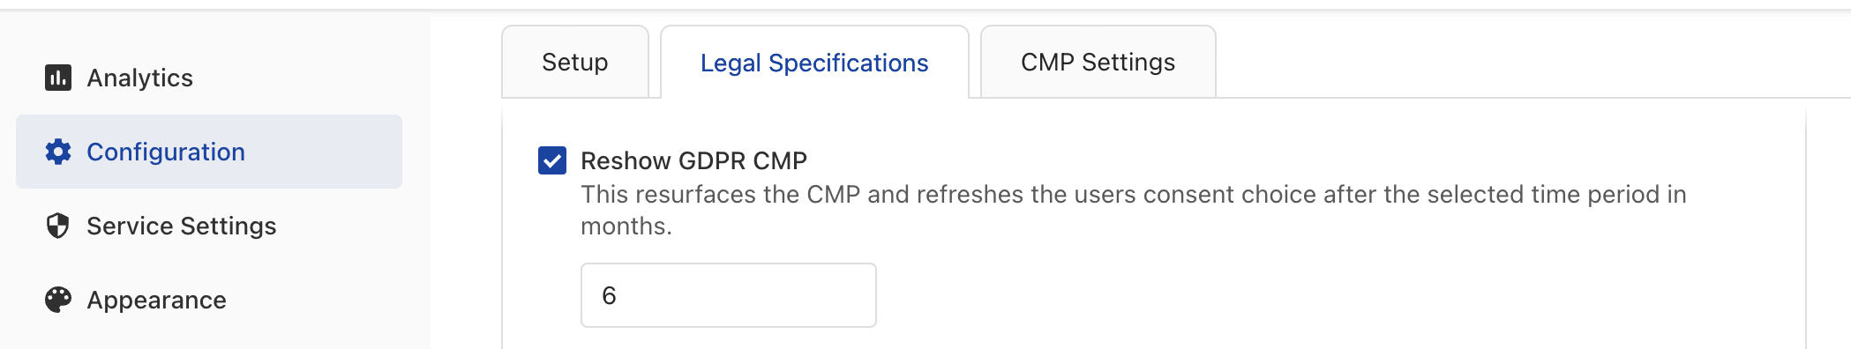This screenshot has height=349, width=1851.
Task: Open the Appearance page
Action: point(156,300)
